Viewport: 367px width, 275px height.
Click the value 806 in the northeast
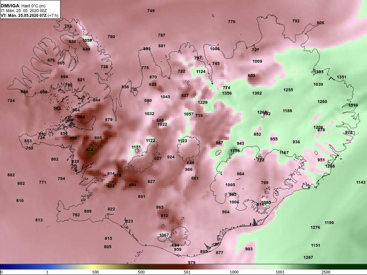[x=320, y=23]
